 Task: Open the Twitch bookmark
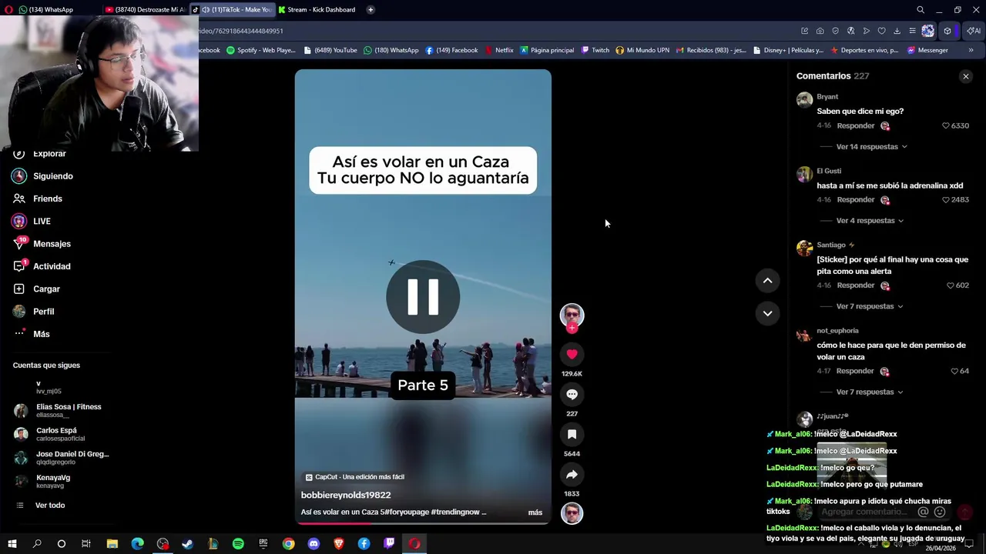pos(595,50)
